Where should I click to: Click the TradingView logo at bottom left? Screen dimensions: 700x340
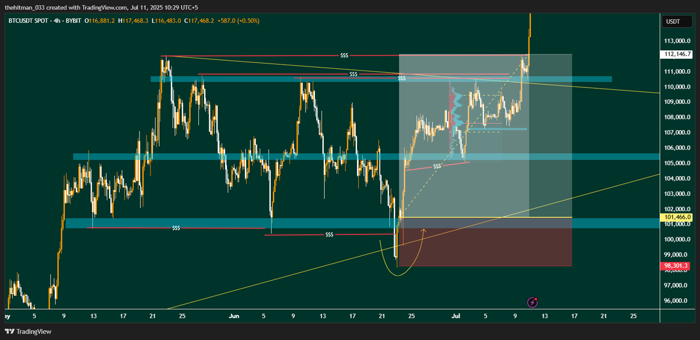click(28, 331)
